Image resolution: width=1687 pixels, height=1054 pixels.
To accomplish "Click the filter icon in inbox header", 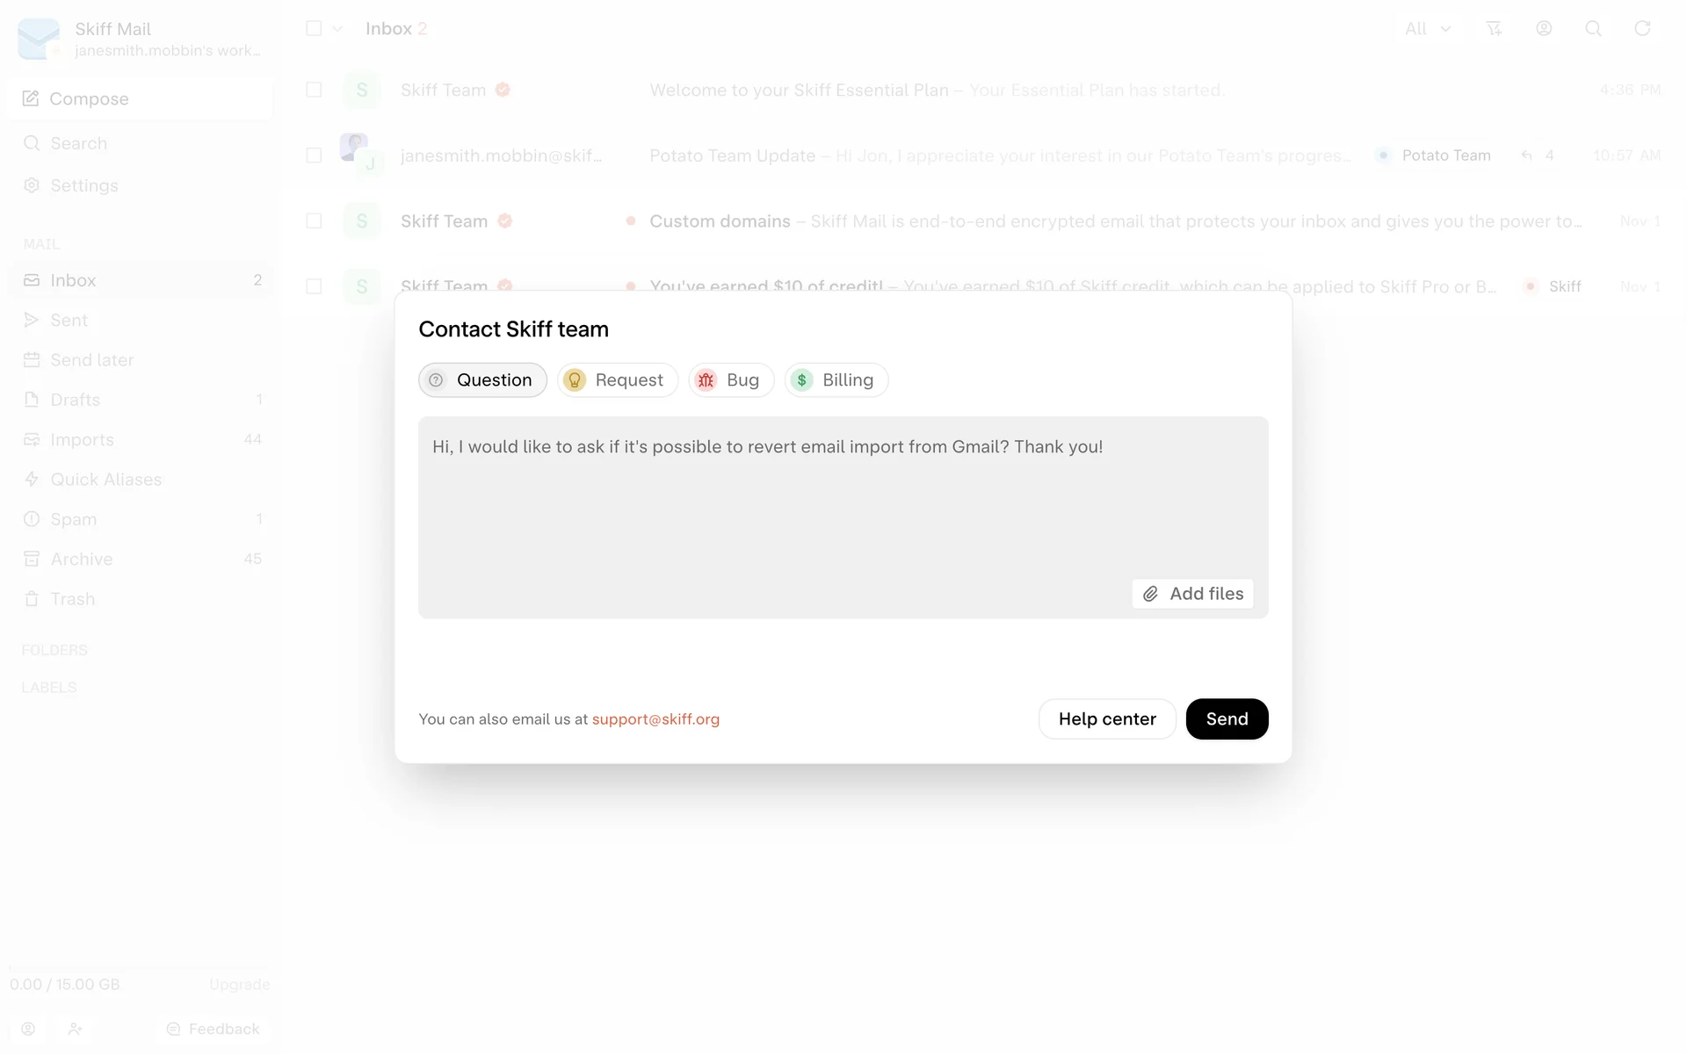I will point(1494,29).
